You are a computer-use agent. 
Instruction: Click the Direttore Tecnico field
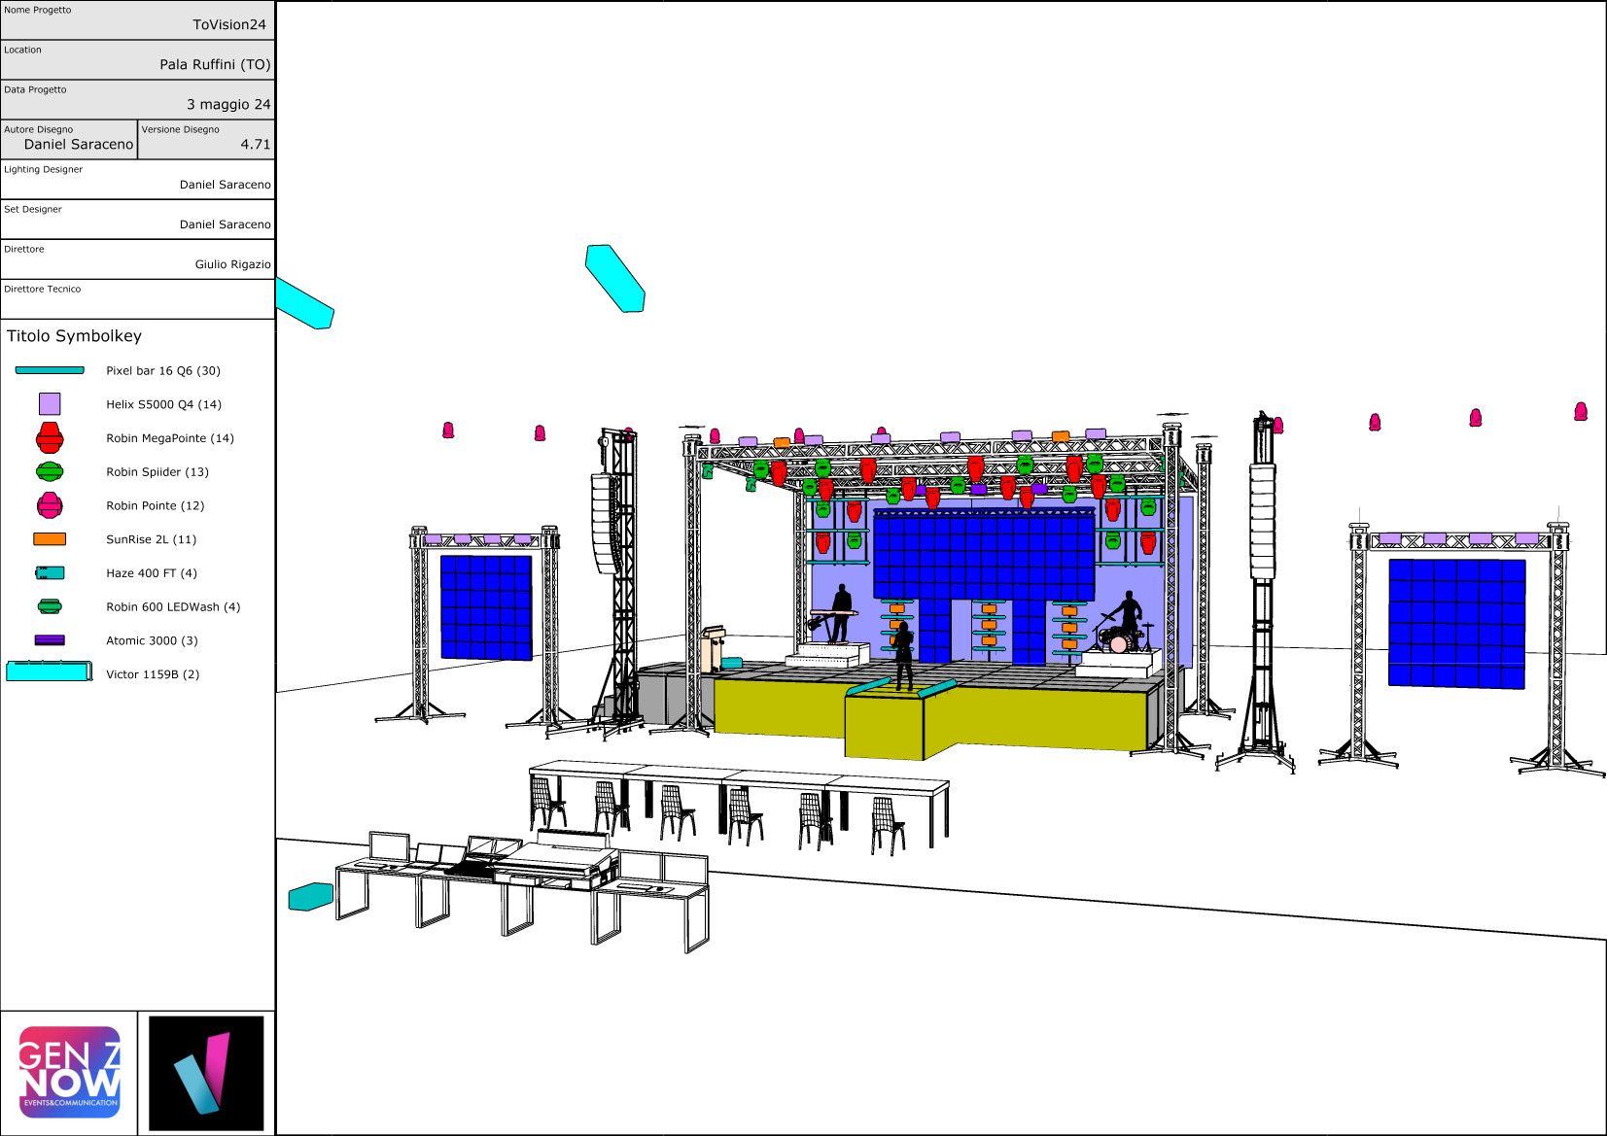(x=137, y=299)
